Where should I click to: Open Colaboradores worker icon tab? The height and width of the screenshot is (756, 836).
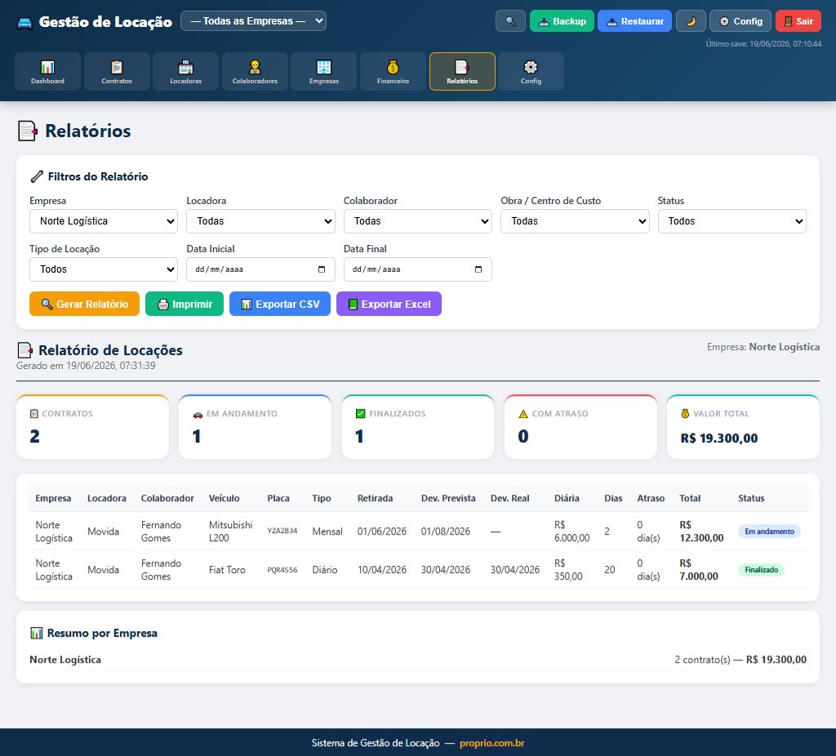255,72
